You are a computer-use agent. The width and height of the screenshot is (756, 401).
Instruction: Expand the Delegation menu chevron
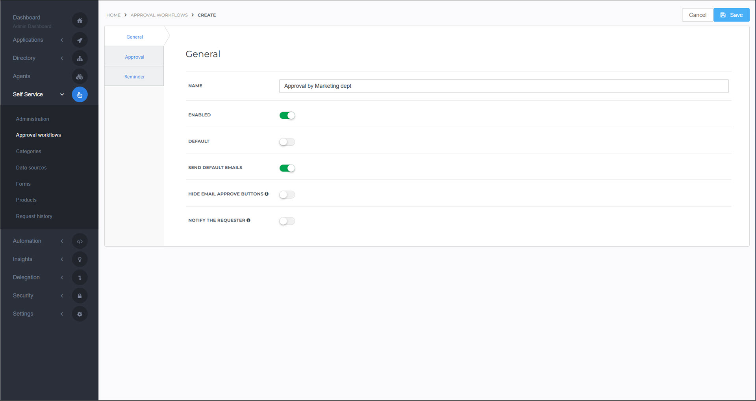tap(62, 277)
